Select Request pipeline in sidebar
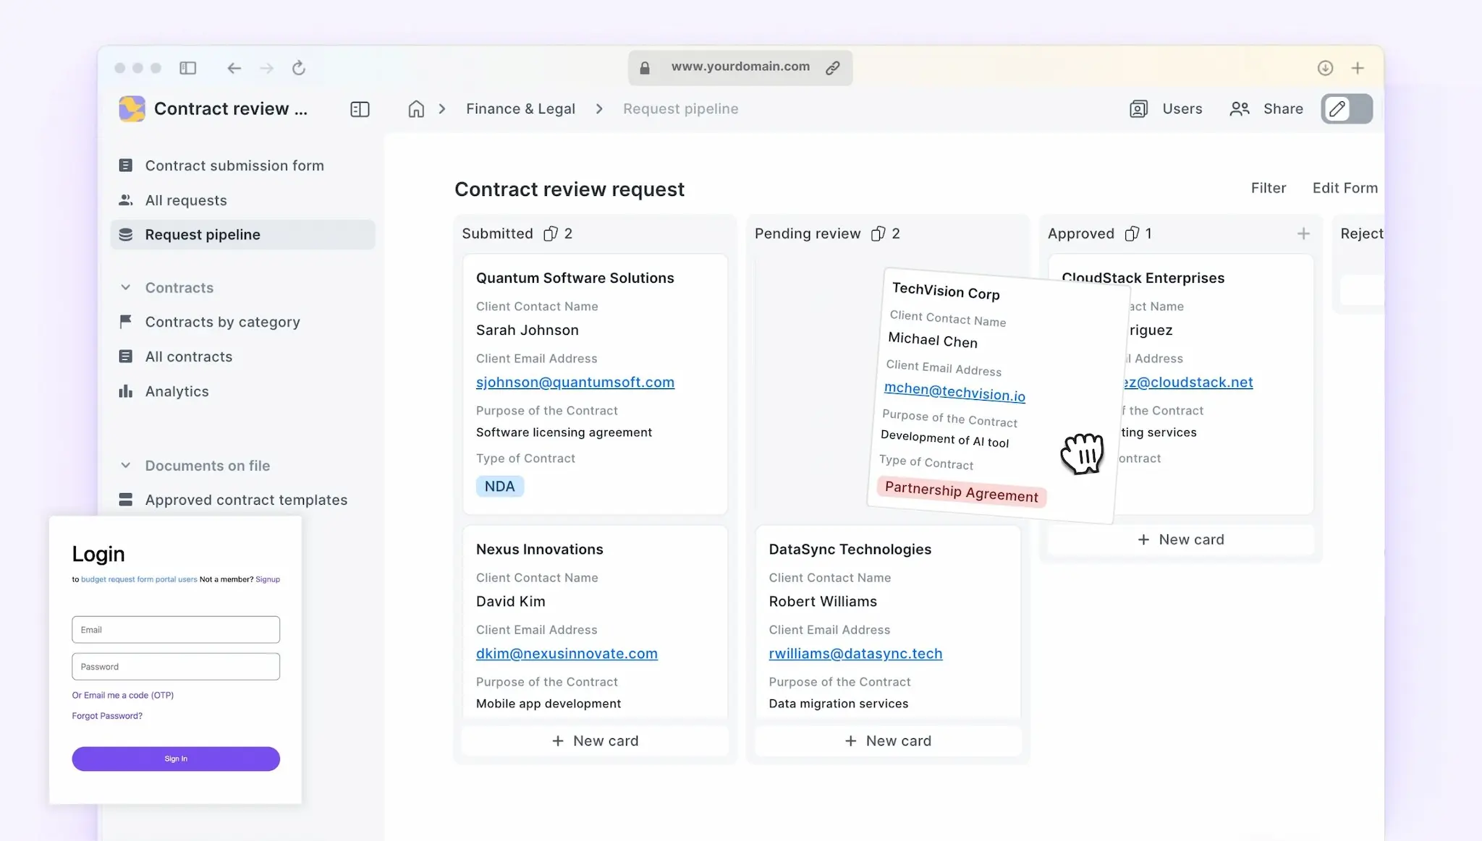The image size is (1482, 841). (242, 234)
